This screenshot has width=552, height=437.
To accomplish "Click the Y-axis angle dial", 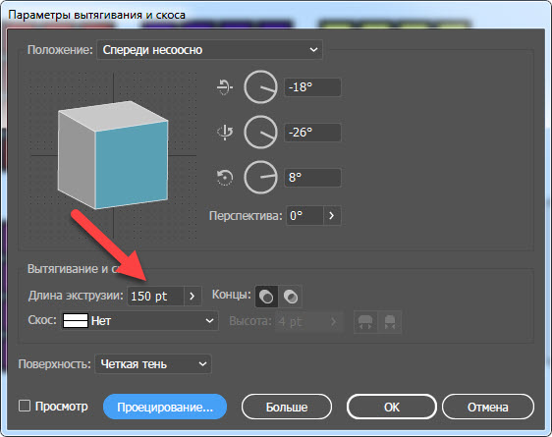I will click(260, 133).
